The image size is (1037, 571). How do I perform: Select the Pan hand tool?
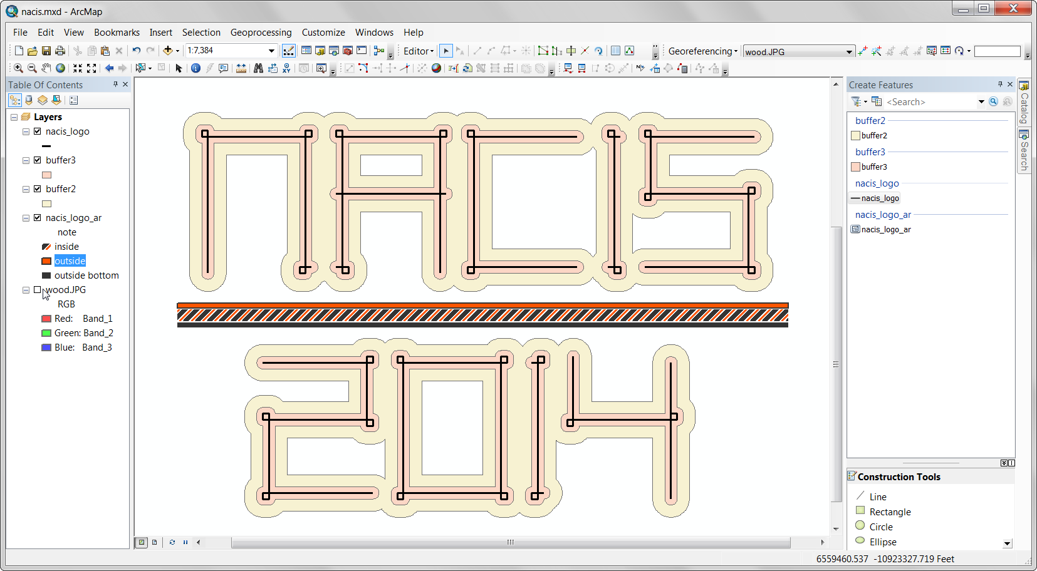46,68
